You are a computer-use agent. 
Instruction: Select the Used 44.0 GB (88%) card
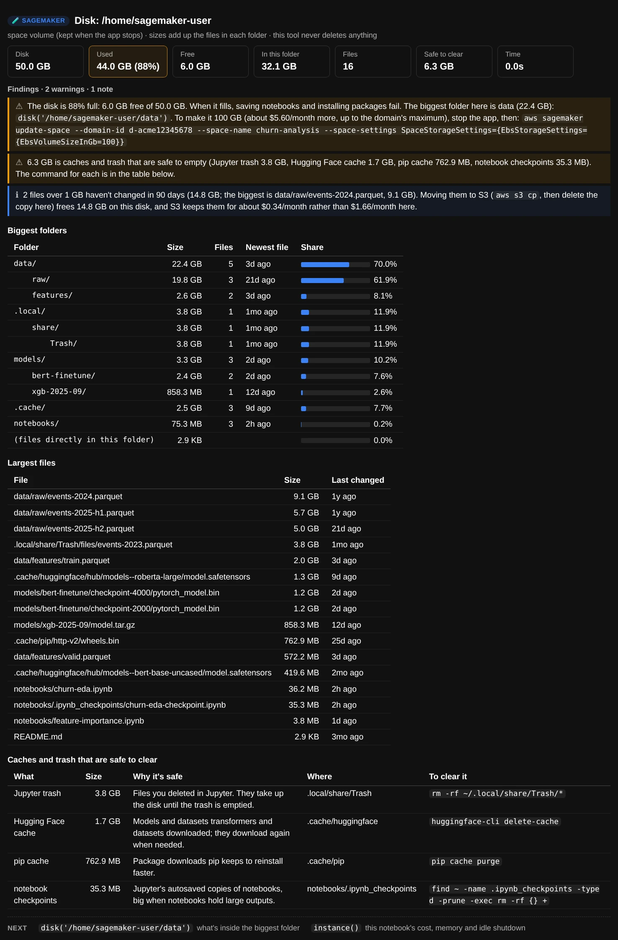[128, 62]
